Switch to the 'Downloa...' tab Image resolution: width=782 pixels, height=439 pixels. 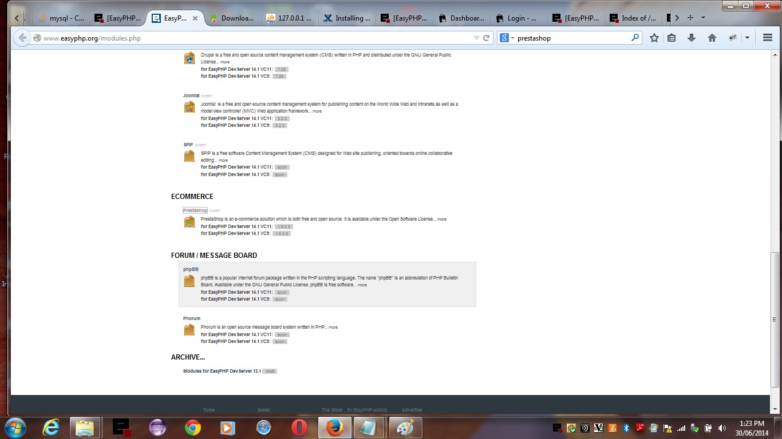(232, 18)
